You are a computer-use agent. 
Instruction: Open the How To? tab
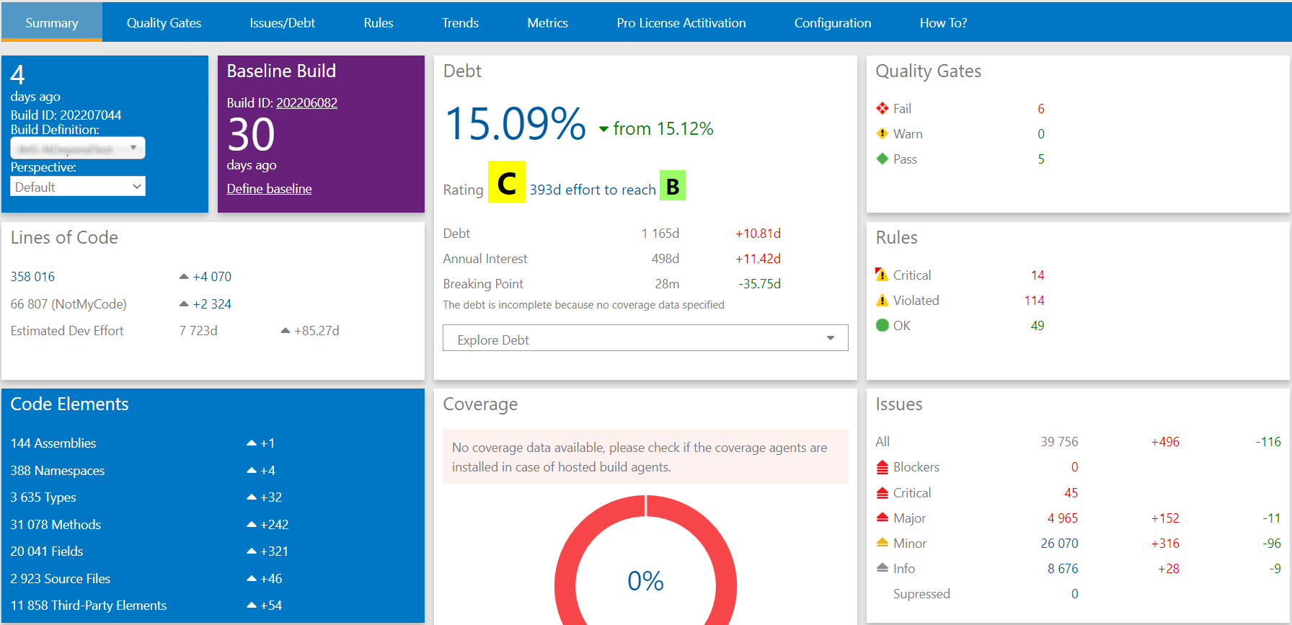(x=944, y=22)
